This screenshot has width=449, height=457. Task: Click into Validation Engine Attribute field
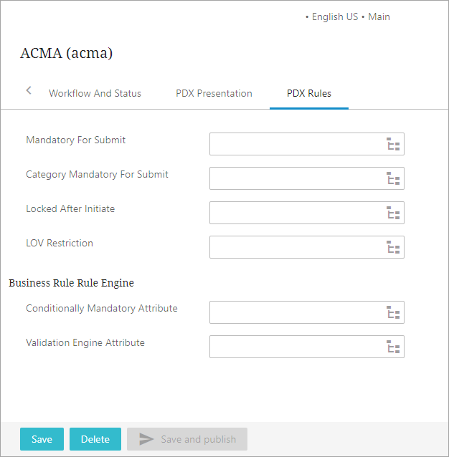pos(296,347)
